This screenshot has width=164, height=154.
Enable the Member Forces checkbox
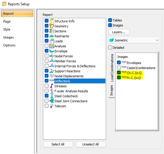click(46, 61)
